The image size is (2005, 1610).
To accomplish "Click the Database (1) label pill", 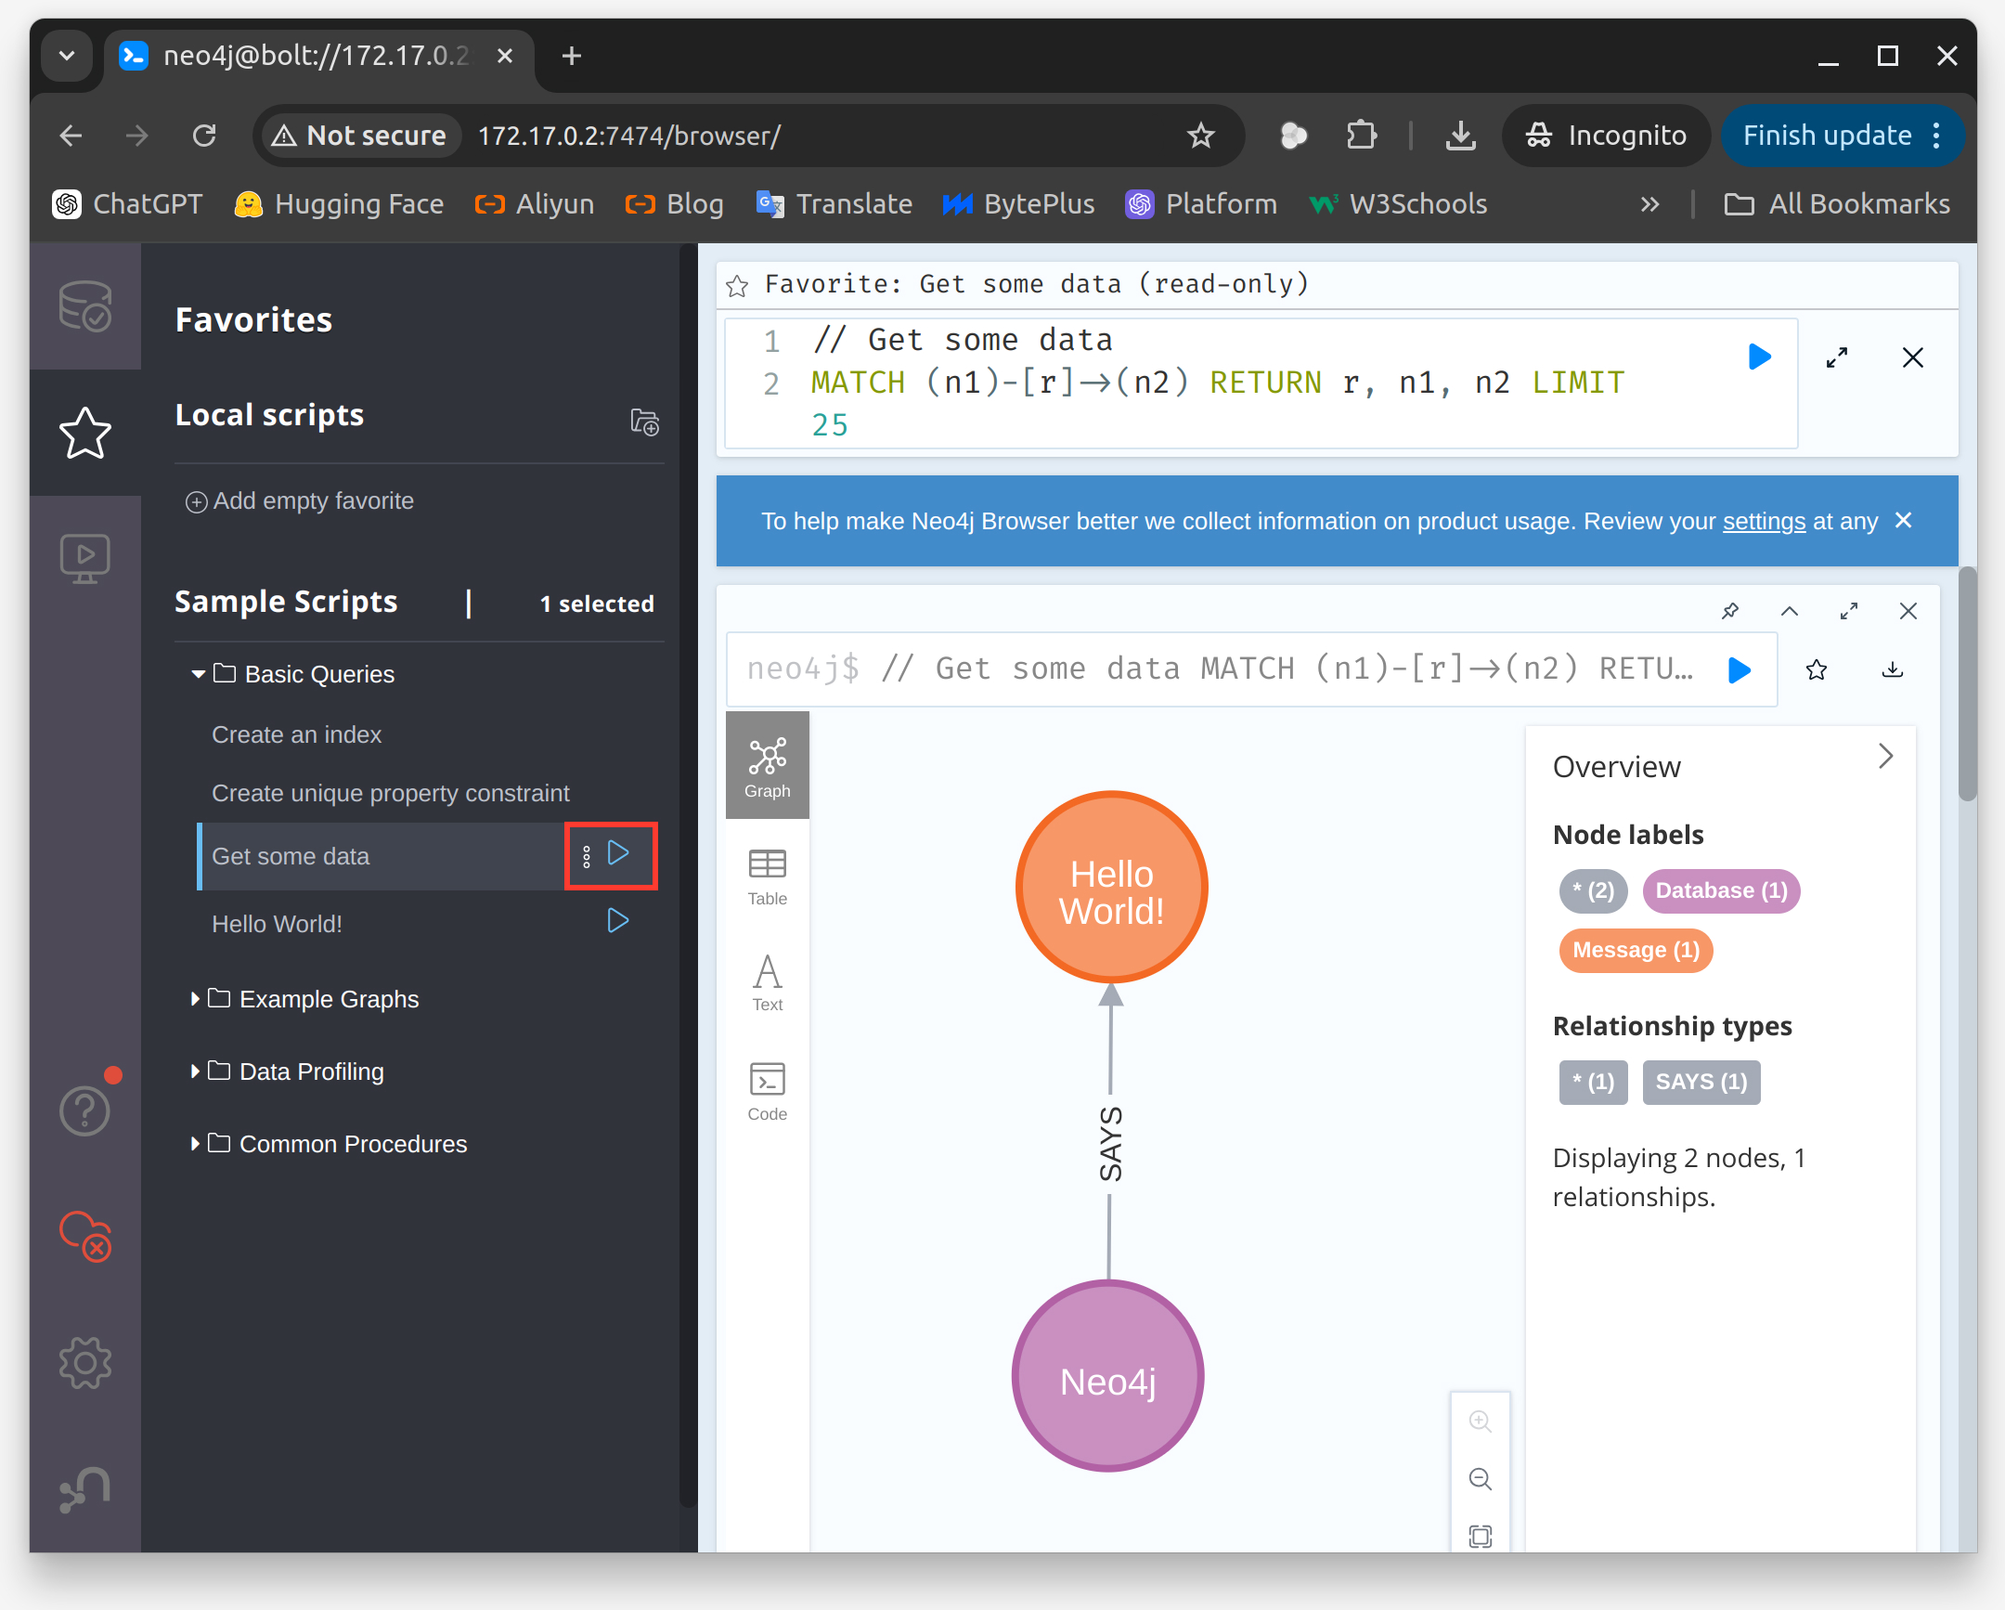I will pos(1721,891).
